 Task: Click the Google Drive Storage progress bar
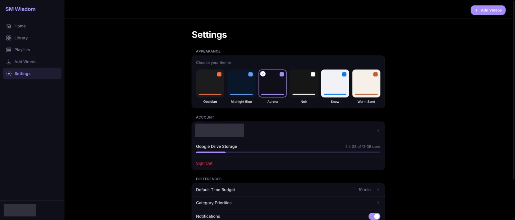point(288,152)
